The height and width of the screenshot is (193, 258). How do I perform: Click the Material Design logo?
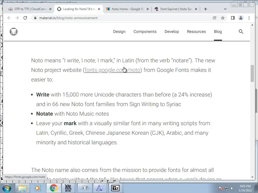click(x=14, y=31)
